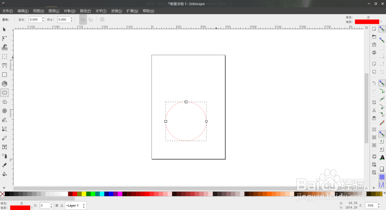Select the Zoom tool
This screenshot has height=210, width=386.
(4, 57)
